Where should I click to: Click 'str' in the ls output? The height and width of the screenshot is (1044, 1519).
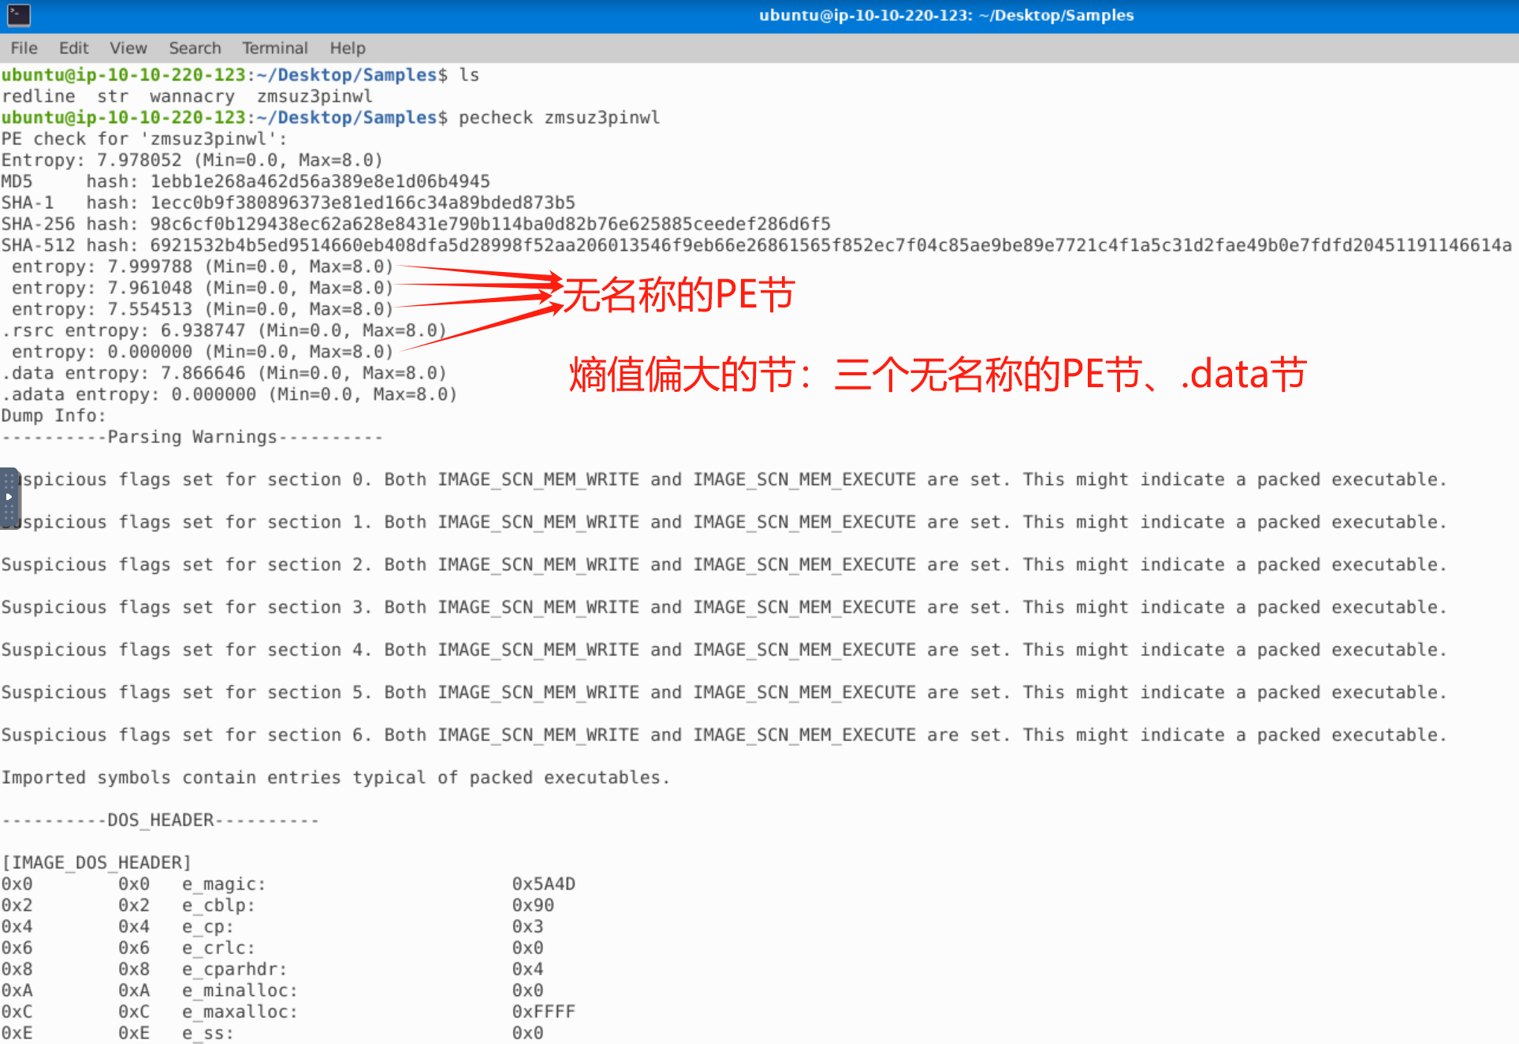(113, 96)
